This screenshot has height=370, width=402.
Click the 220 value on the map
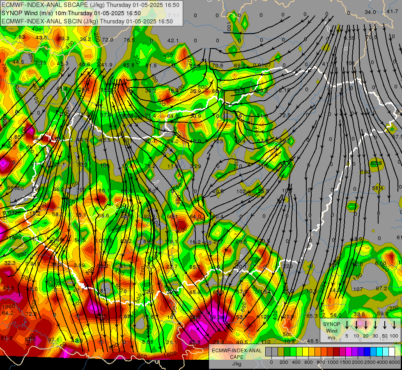pyautogui.click(x=288, y=266)
